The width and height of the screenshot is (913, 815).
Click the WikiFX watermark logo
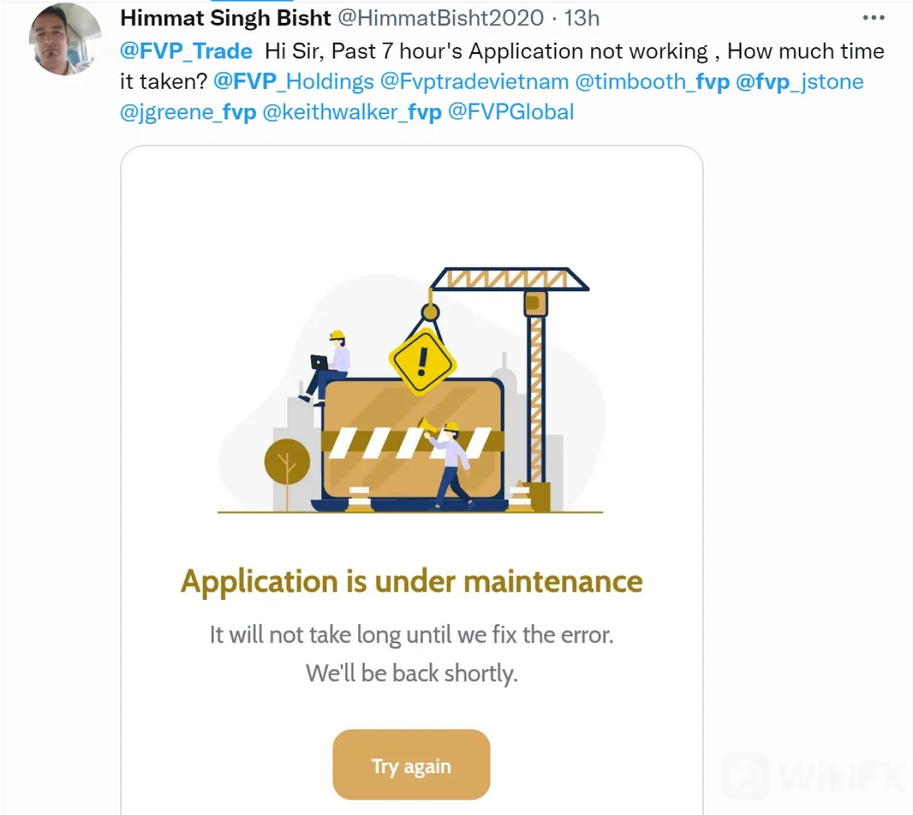(x=813, y=775)
